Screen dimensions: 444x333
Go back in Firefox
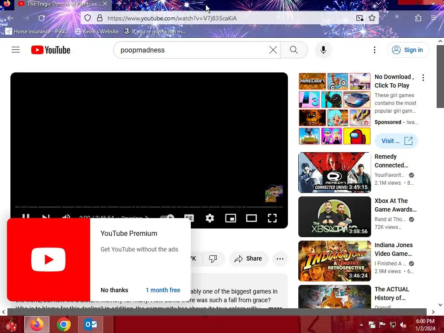click(x=10, y=18)
